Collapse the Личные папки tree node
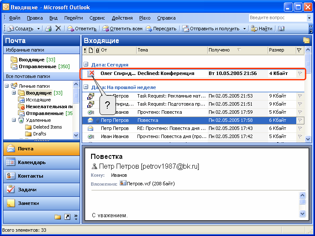This screenshot has width=315, height=236. (7, 86)
